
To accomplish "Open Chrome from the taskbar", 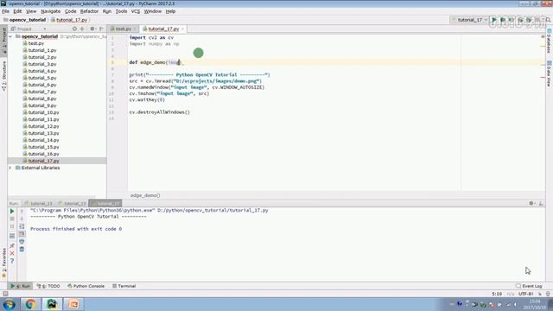I will tap(31, 304).
